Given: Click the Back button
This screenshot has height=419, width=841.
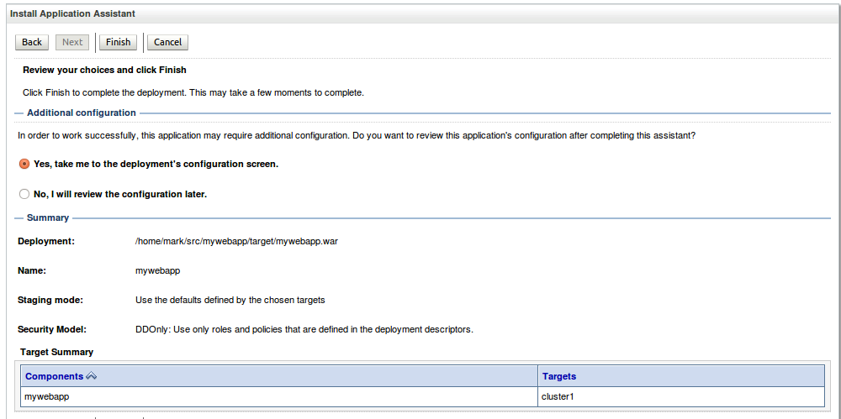Looking at the screenshot, I should pos(32,42).
